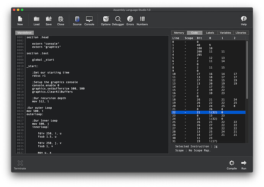Click the '_start:' label line
Viewport: 264px width, 187px height.
pyautogui.click(x=32, y=66)
